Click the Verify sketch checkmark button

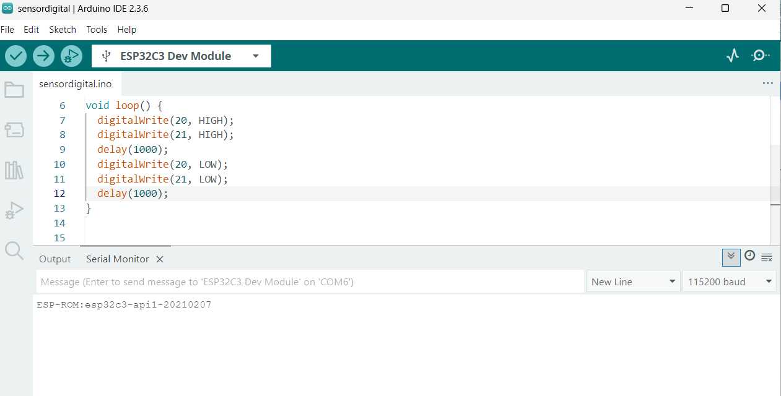[16, 56]
